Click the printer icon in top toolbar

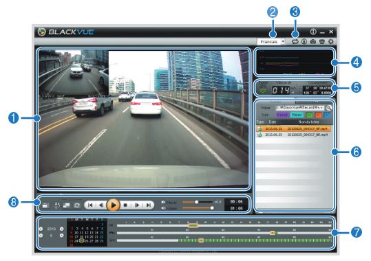click(322, 42)
